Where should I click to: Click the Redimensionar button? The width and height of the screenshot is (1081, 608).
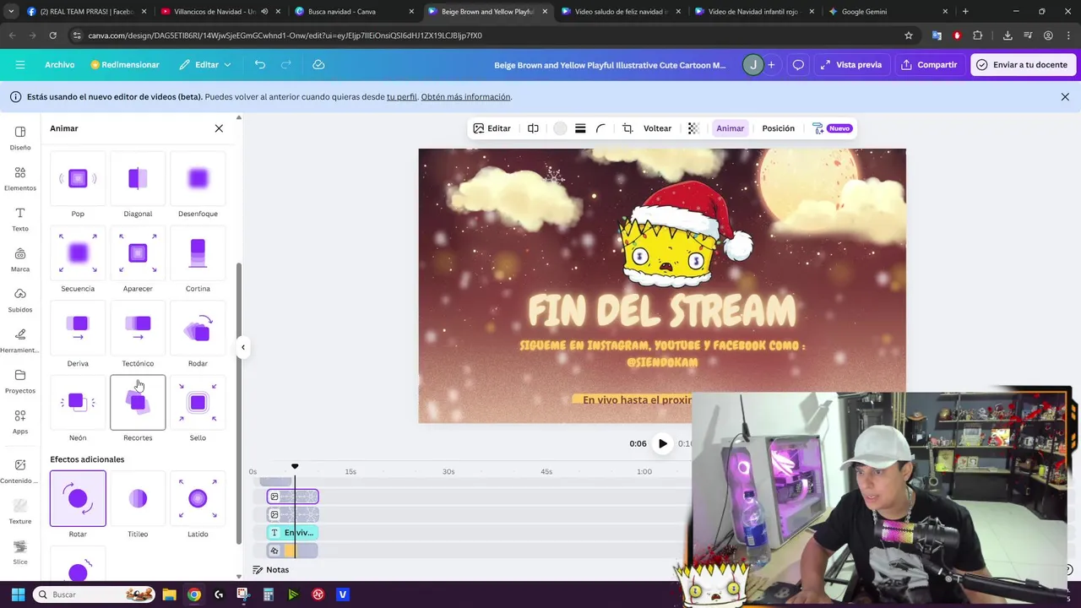(x=125, y=65)
